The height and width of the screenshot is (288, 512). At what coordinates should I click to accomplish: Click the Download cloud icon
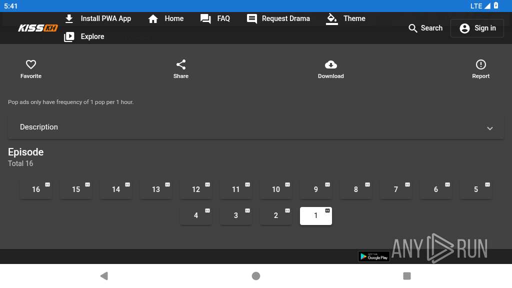click(x=331, y=64)
